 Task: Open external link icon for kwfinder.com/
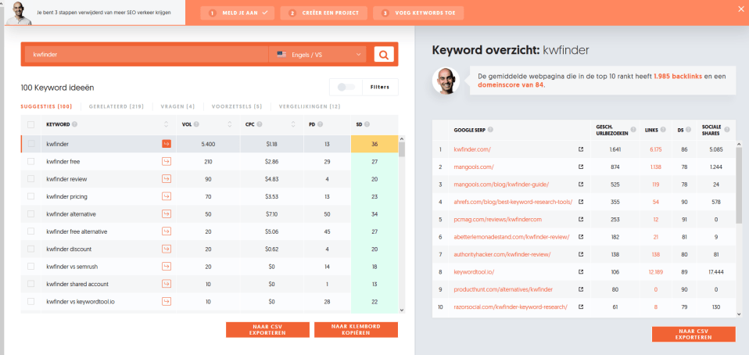581,149
